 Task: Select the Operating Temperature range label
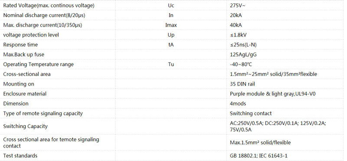[38, 64]
